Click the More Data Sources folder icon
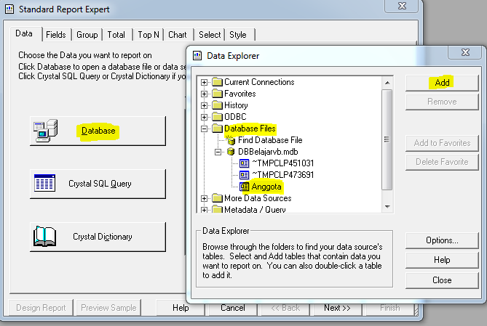This screenshot has height=326, width=487. coord(218,198)
